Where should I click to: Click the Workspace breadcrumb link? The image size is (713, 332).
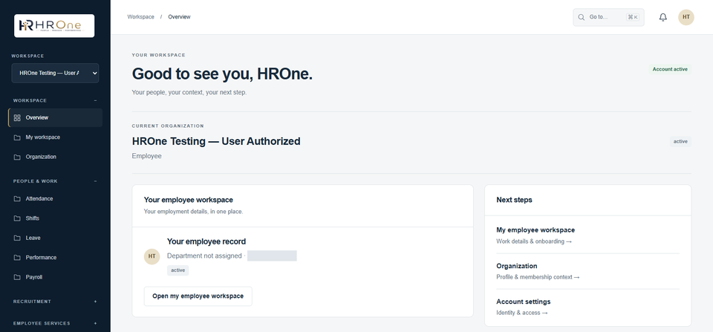click(x=140, y=17)
